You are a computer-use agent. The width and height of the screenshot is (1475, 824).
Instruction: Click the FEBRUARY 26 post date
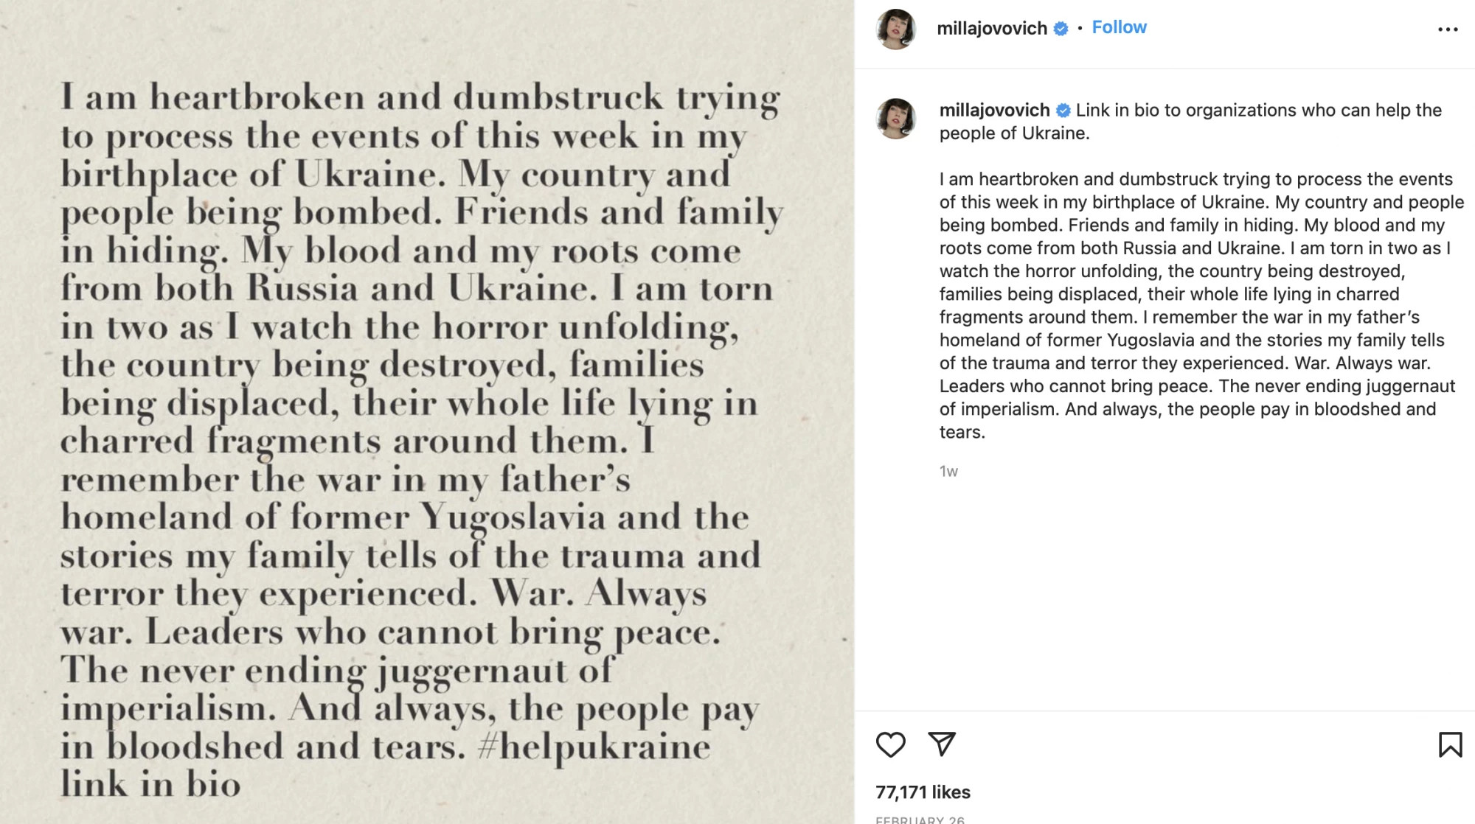920,820
